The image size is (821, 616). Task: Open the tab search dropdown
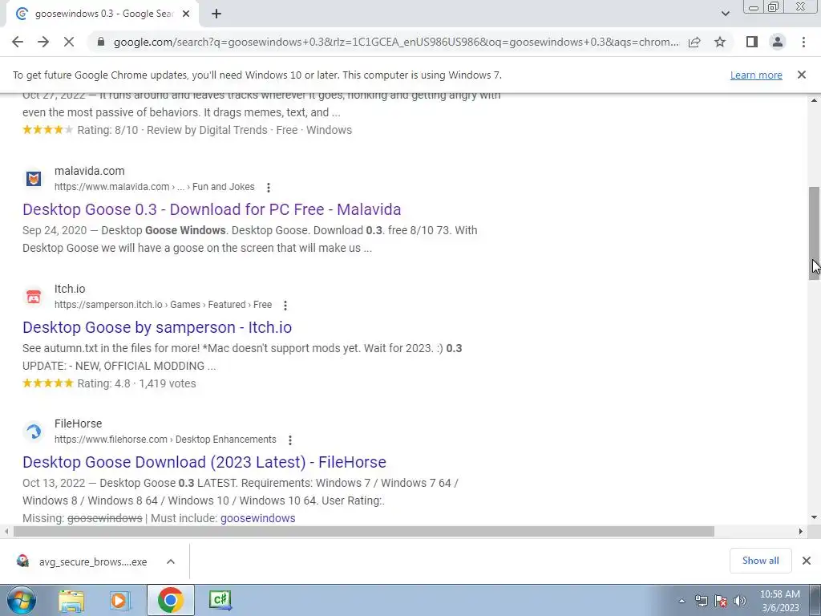[725, 14]
